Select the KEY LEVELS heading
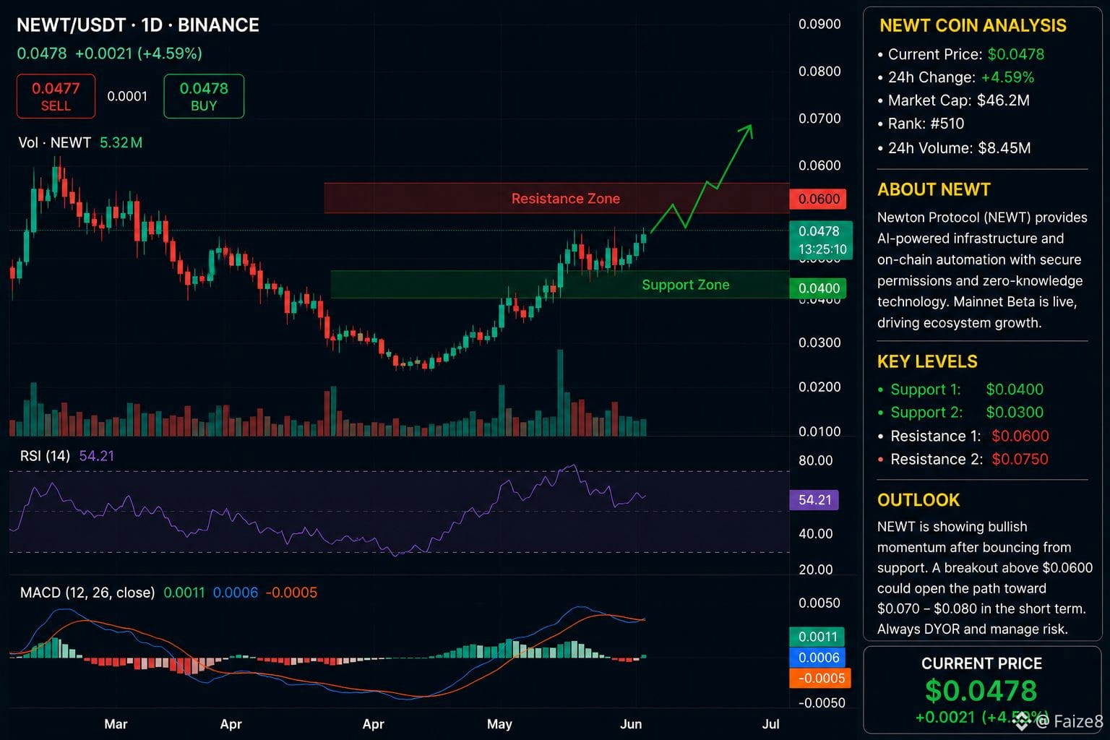Viewport: 1110px width, 740px height. coord(927,361)
